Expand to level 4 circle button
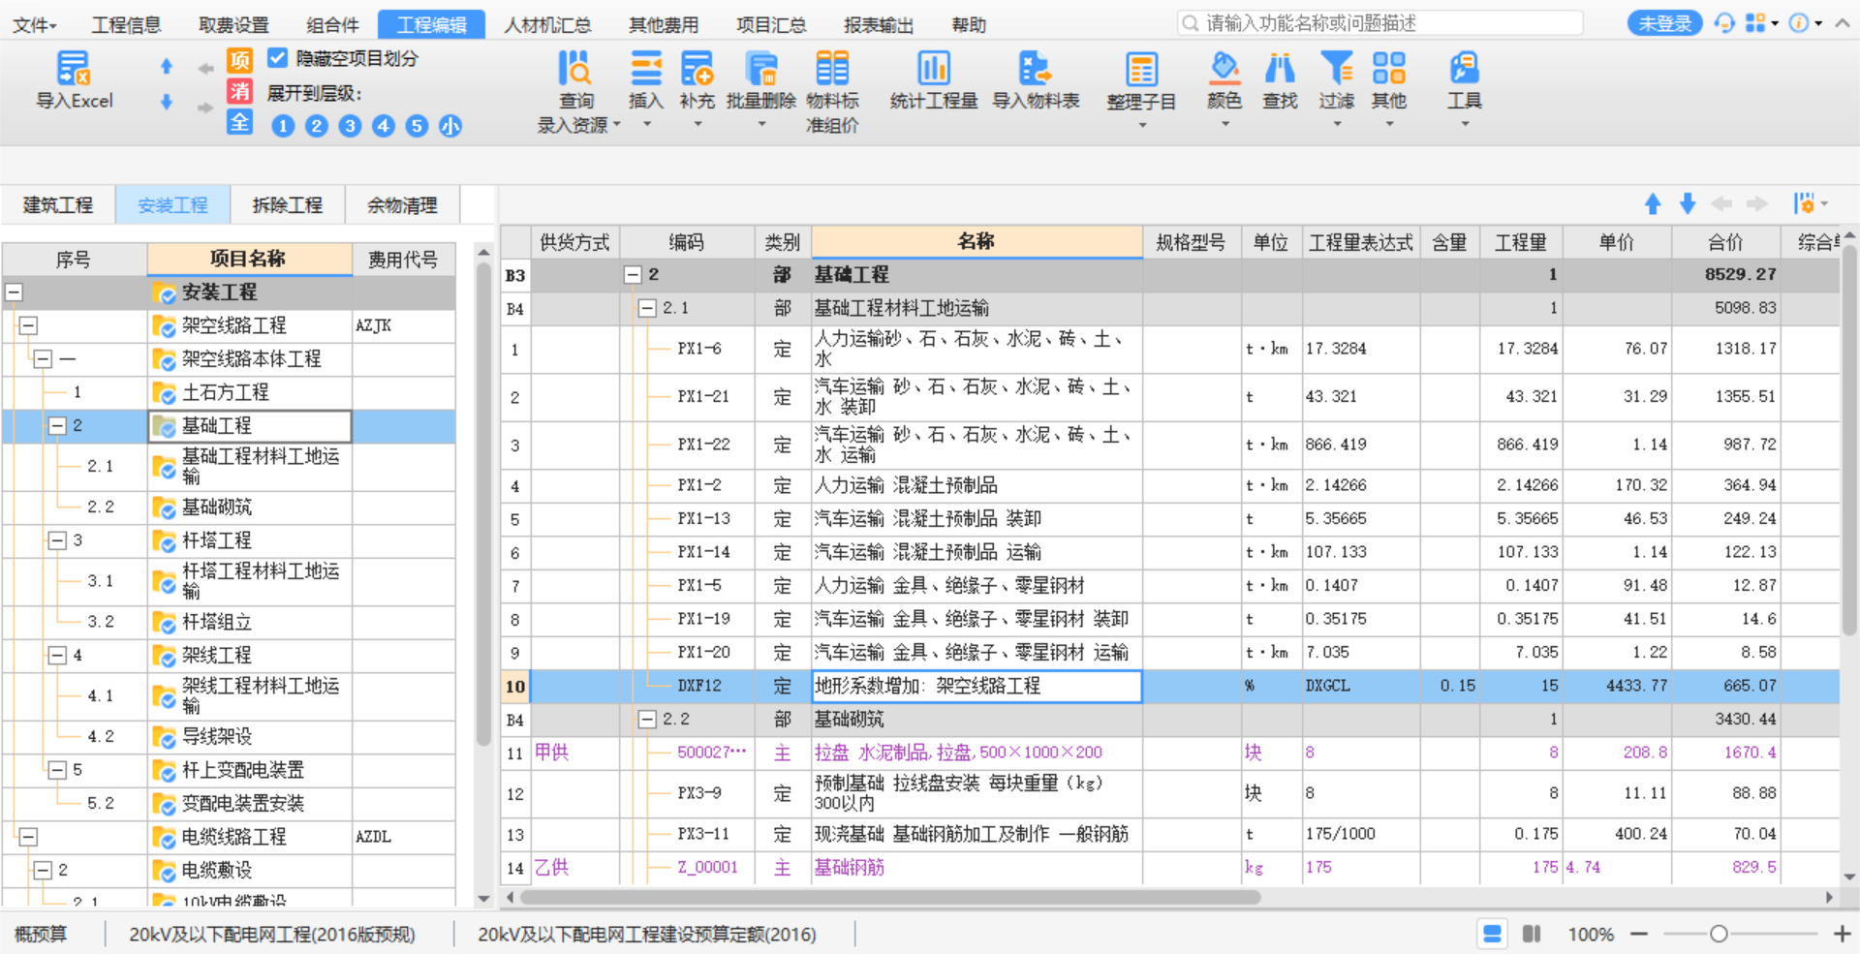The width and height of the screenshot is (1860, 954). [x=384, y=126]
